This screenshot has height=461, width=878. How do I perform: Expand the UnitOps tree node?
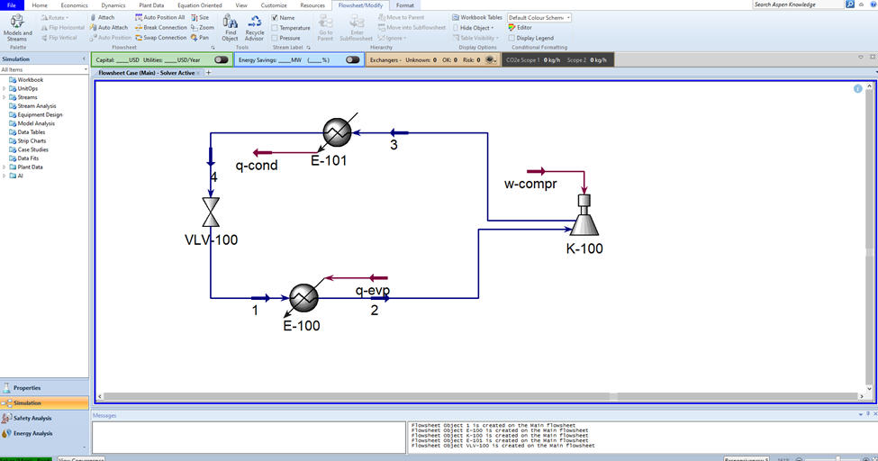tap(5, 88)
